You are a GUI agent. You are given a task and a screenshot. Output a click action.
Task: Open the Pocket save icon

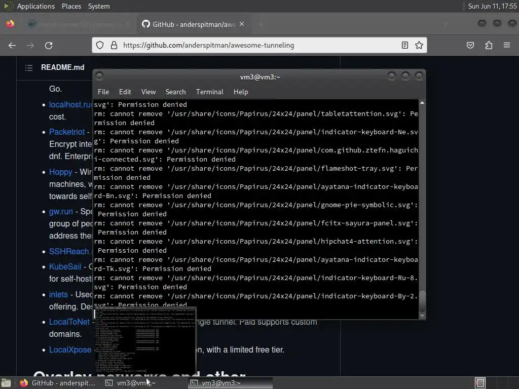pos(470,45)
